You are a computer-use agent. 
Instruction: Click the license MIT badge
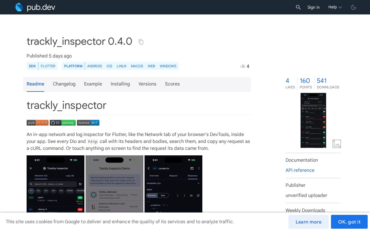[88, 123]
